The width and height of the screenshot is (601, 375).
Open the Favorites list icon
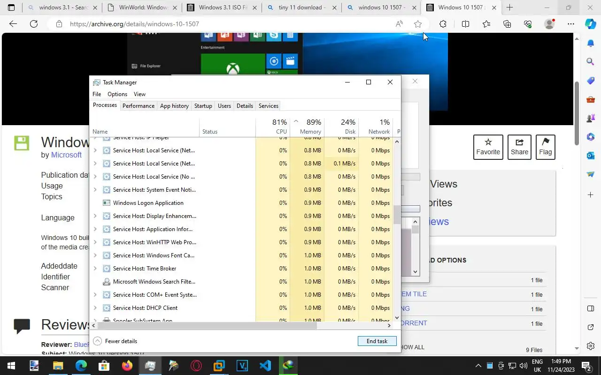tap(486, 24)
